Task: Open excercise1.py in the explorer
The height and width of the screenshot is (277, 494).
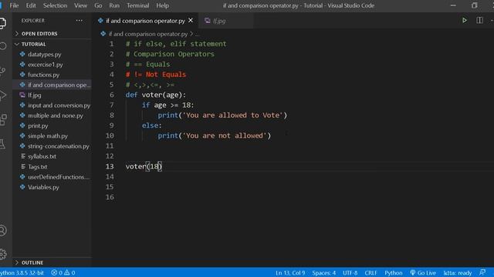Action: [52, 65]
